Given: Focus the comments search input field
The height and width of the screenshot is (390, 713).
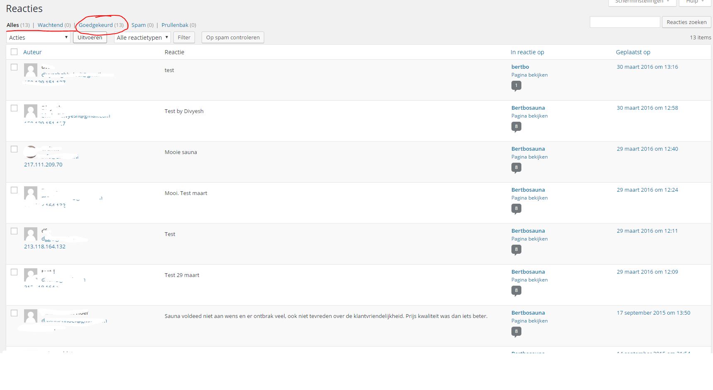Looking at the screenshot, I should (x=625, y=22).
